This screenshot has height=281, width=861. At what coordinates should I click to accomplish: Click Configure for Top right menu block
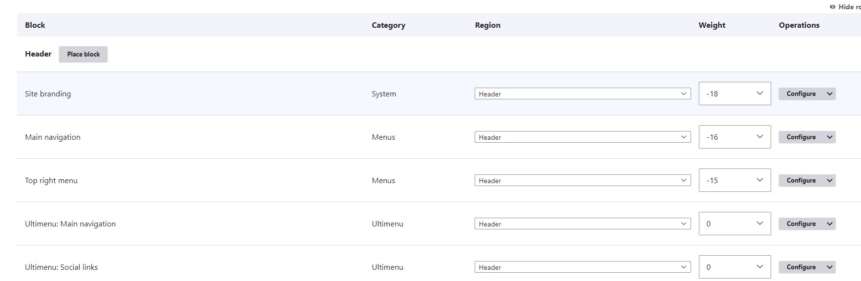801,180
